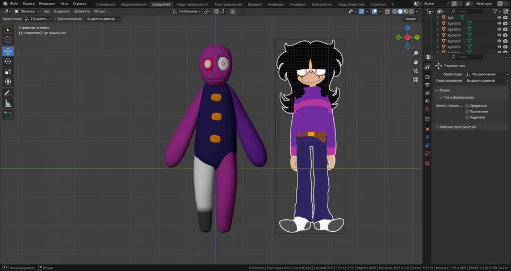511x271 pixels.
Task: Toggle X-ray mode button in header
Action: click(387, 11)
